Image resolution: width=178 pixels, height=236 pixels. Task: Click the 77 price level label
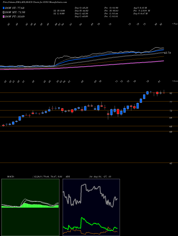click(x=171, y=102)
